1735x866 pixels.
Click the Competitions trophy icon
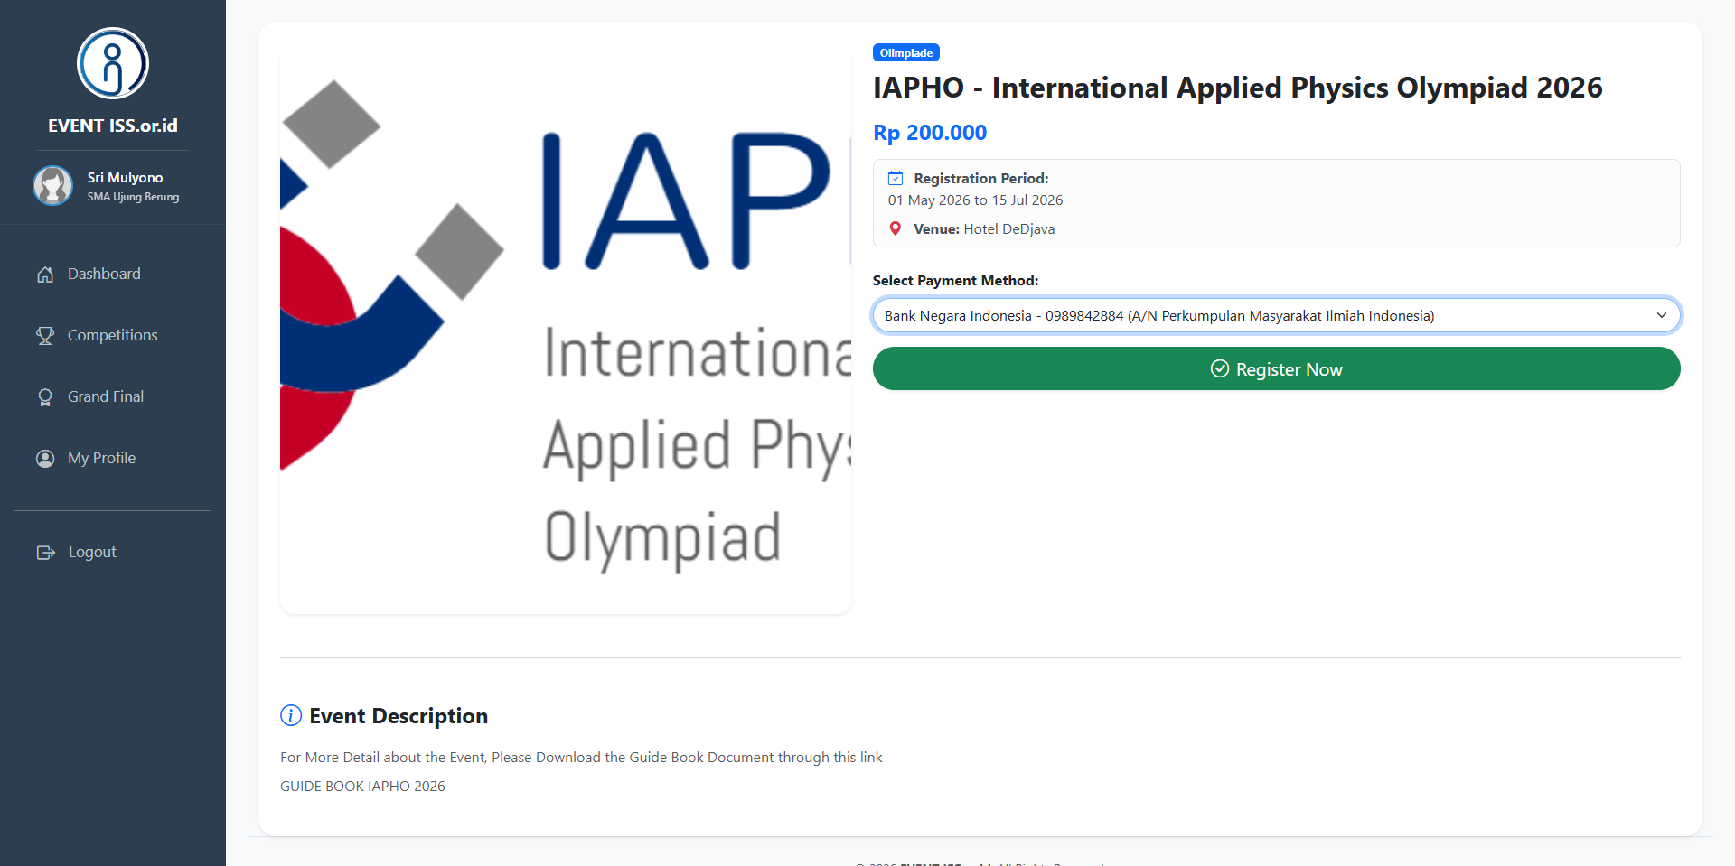(x=45, y=336)
